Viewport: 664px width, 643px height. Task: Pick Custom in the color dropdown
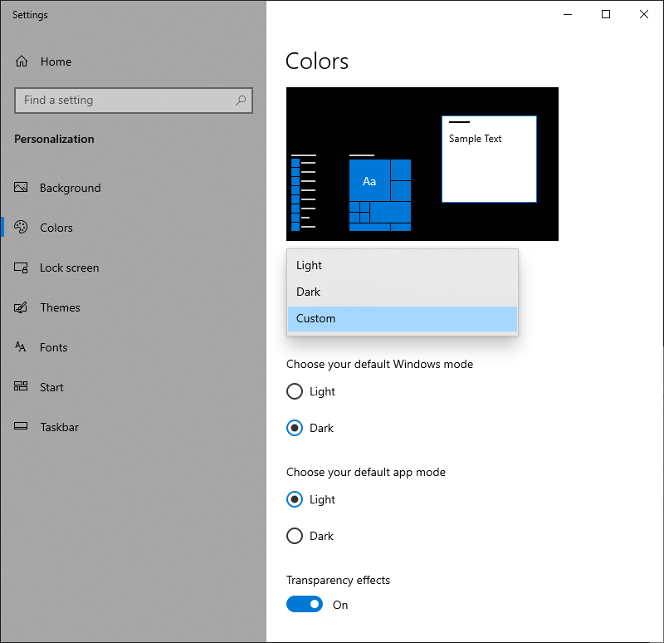[x=403, y=319]
